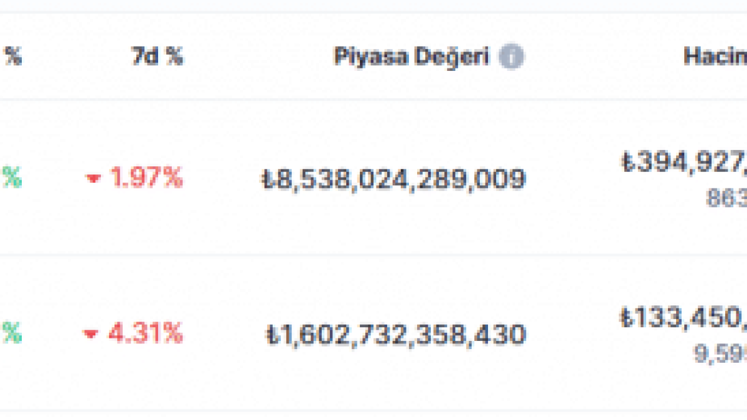
Task: Click the info icon beside Piyasa Değeri
Action: [511, 57]
